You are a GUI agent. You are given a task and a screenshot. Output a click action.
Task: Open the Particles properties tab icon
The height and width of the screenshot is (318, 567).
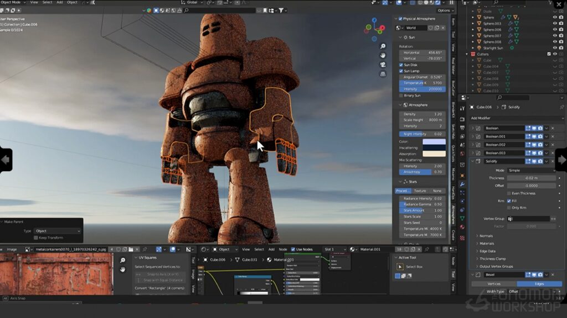click(x=462, y=193)
